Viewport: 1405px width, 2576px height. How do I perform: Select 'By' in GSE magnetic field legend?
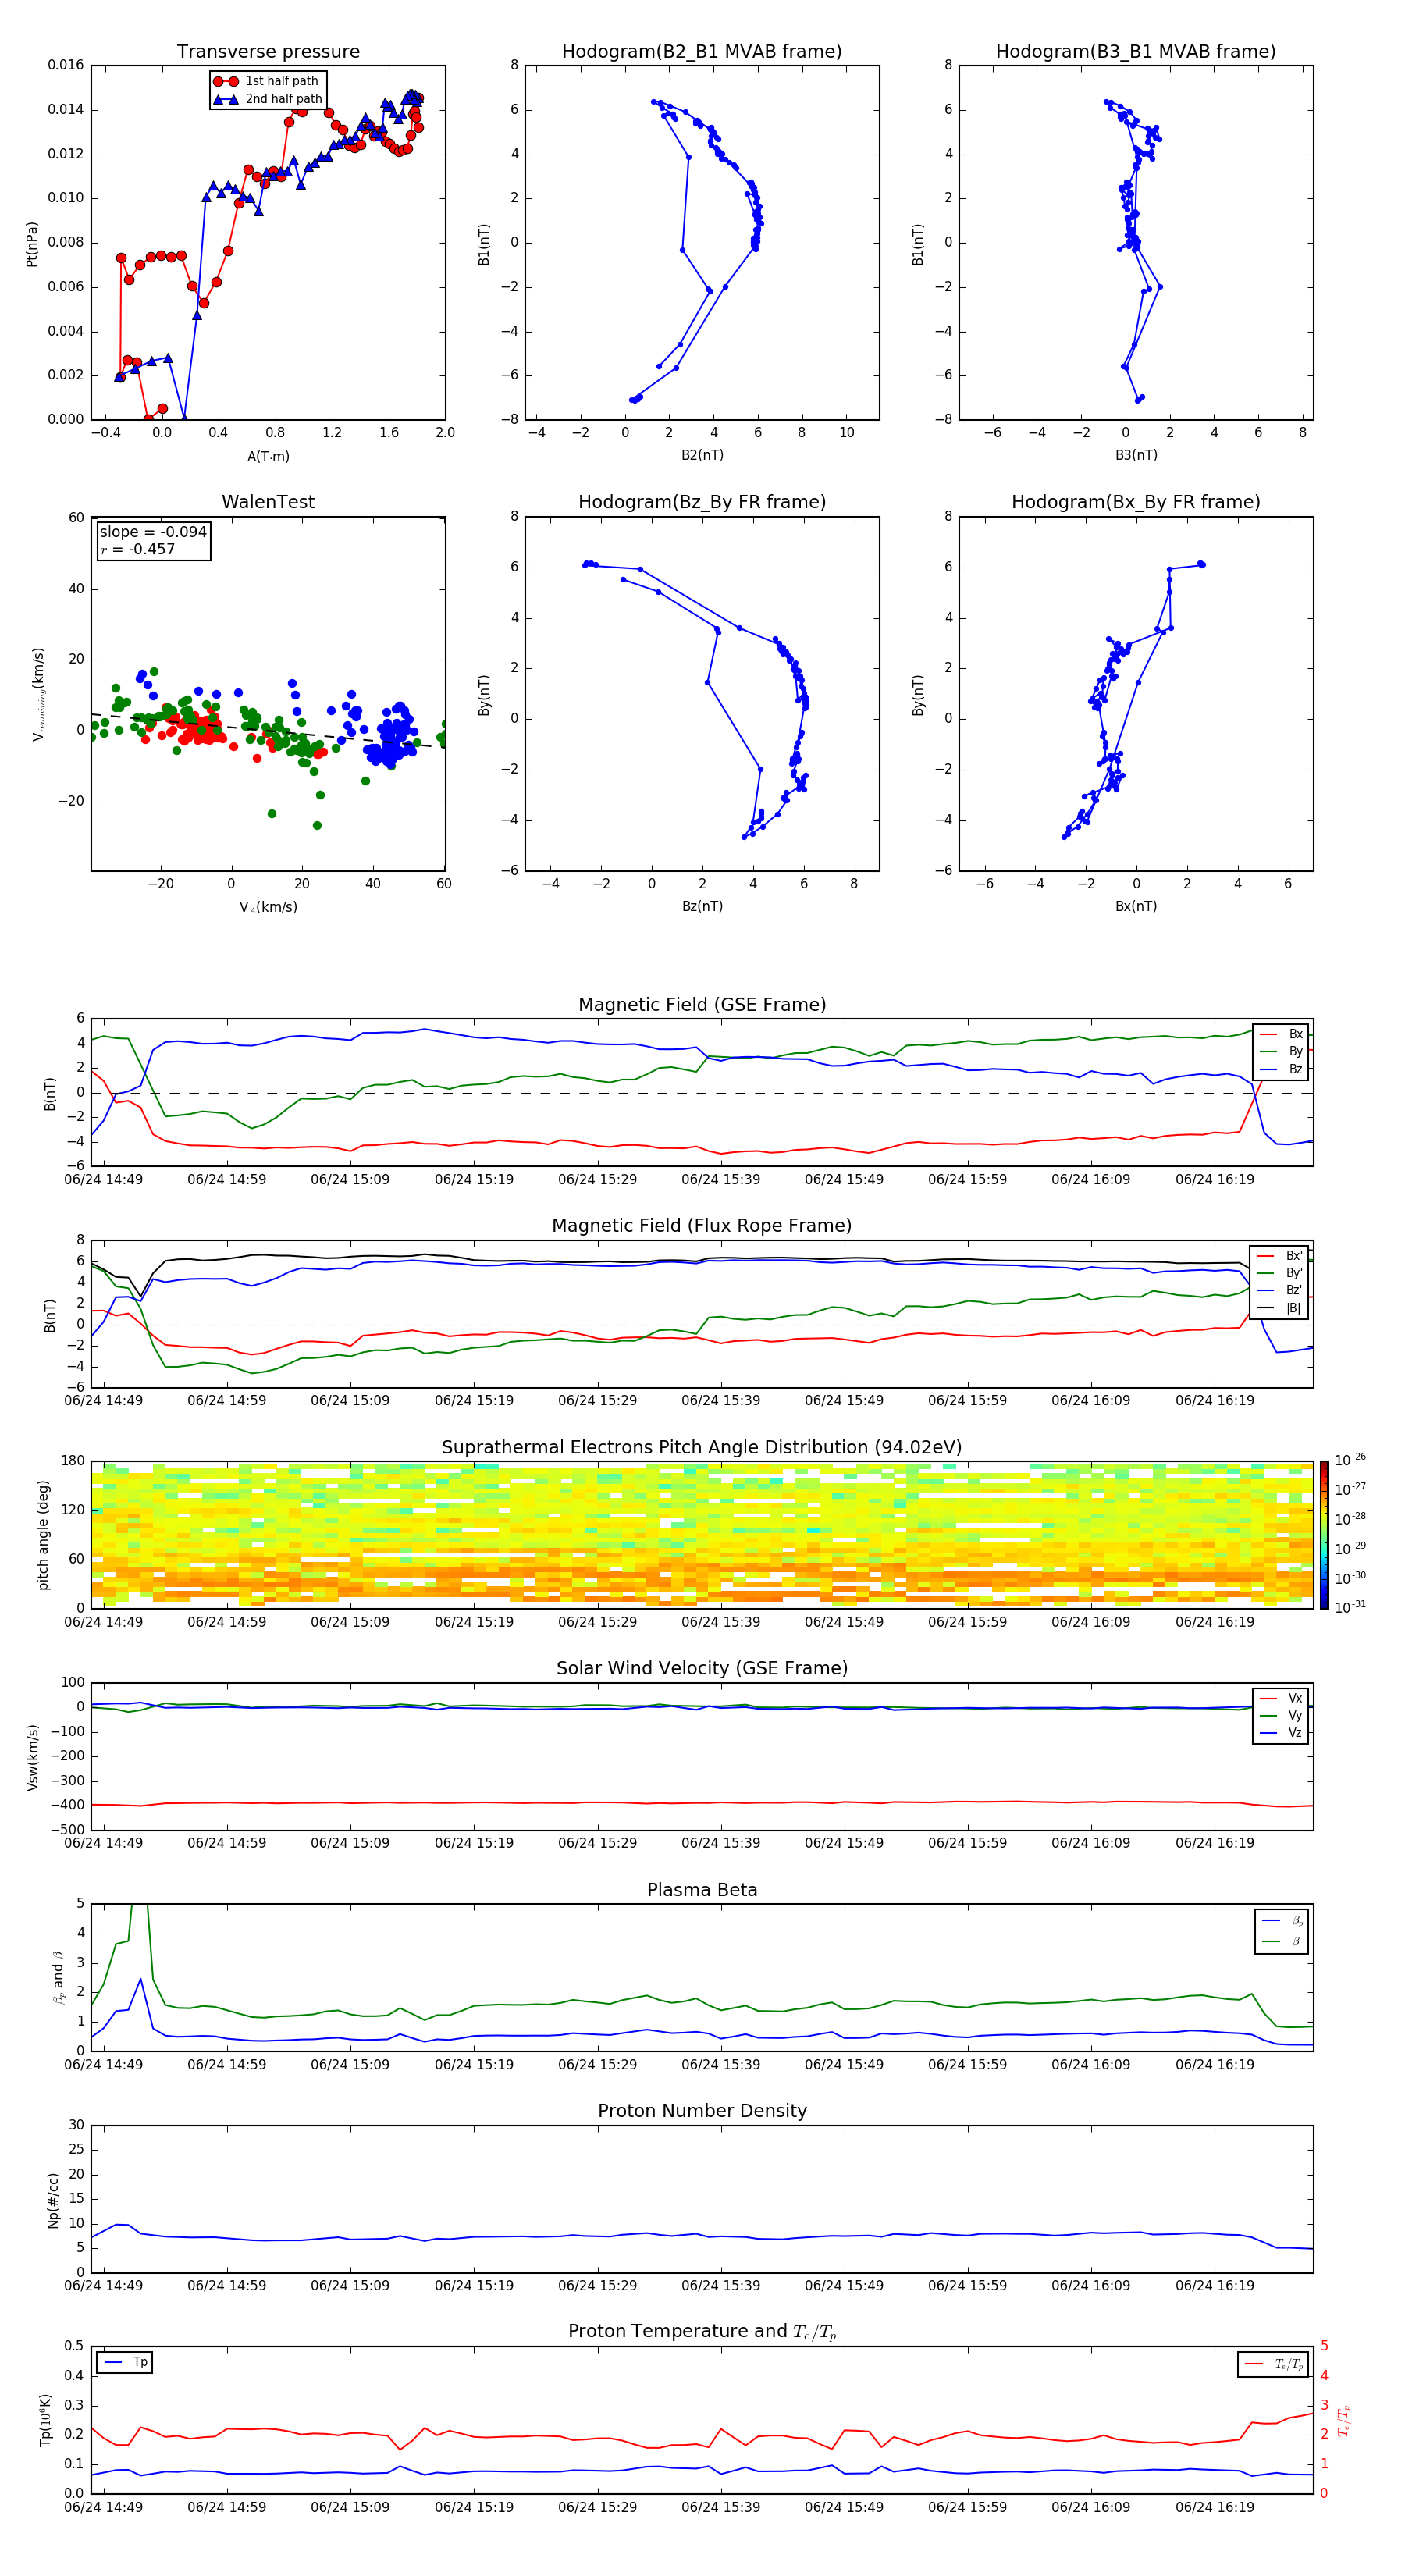pos(1281,1051)
